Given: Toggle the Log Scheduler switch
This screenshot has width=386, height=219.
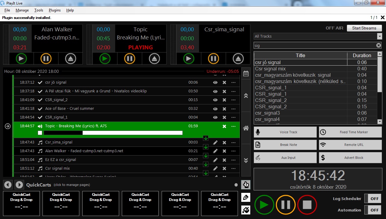Looking at the screenshot, I should point(373,199).
